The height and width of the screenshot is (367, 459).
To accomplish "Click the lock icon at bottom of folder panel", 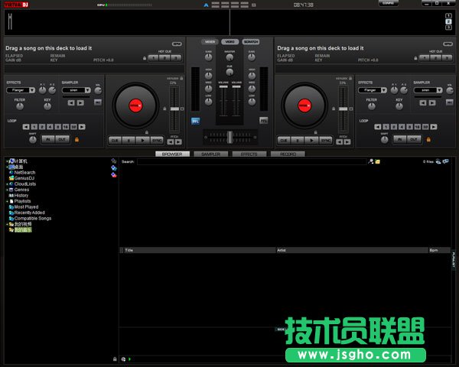I will click(115, 359).
